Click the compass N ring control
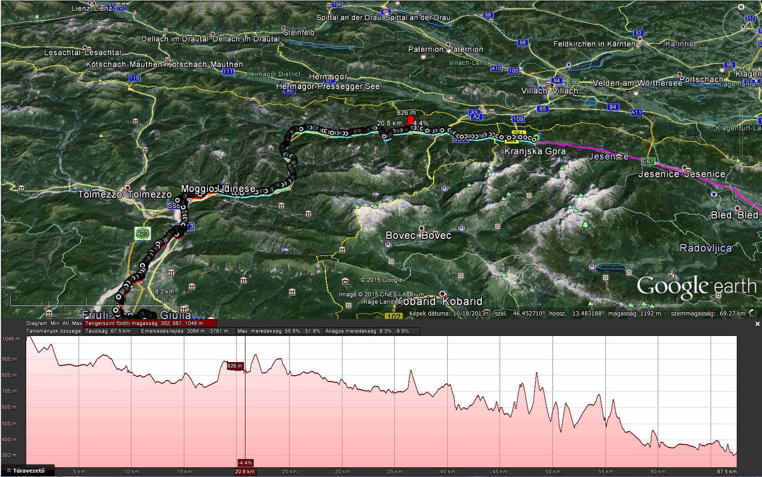The height and width of the screenshot is (477, 762). [x=741, y=7]
